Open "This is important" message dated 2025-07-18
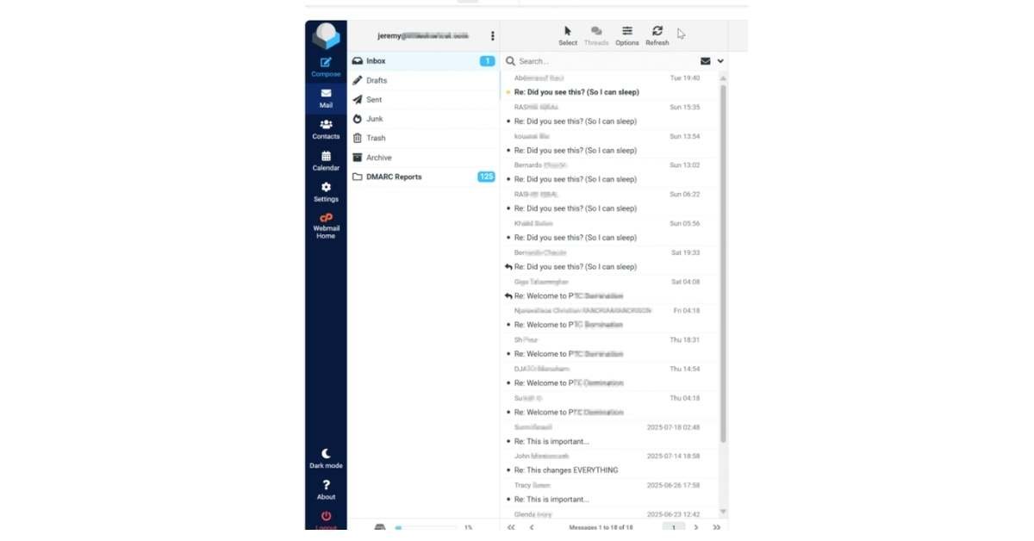1034x541 pixels. 607,434
